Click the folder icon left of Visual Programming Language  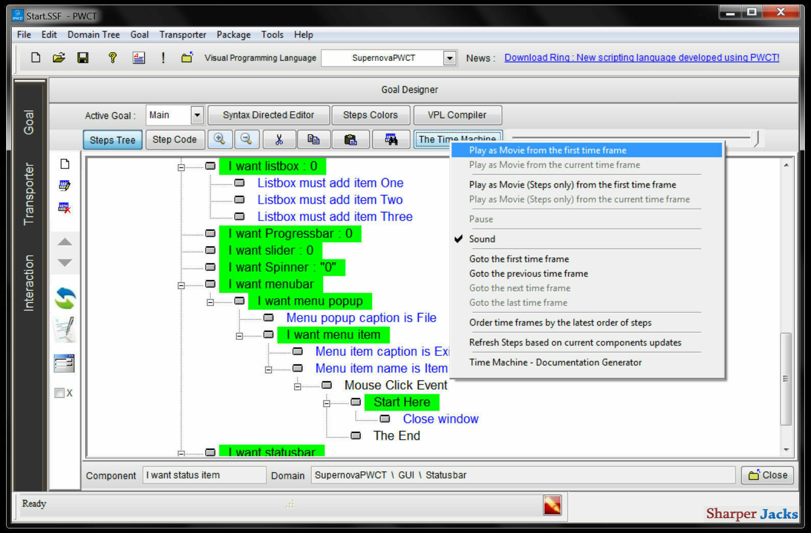coord(187,58)
